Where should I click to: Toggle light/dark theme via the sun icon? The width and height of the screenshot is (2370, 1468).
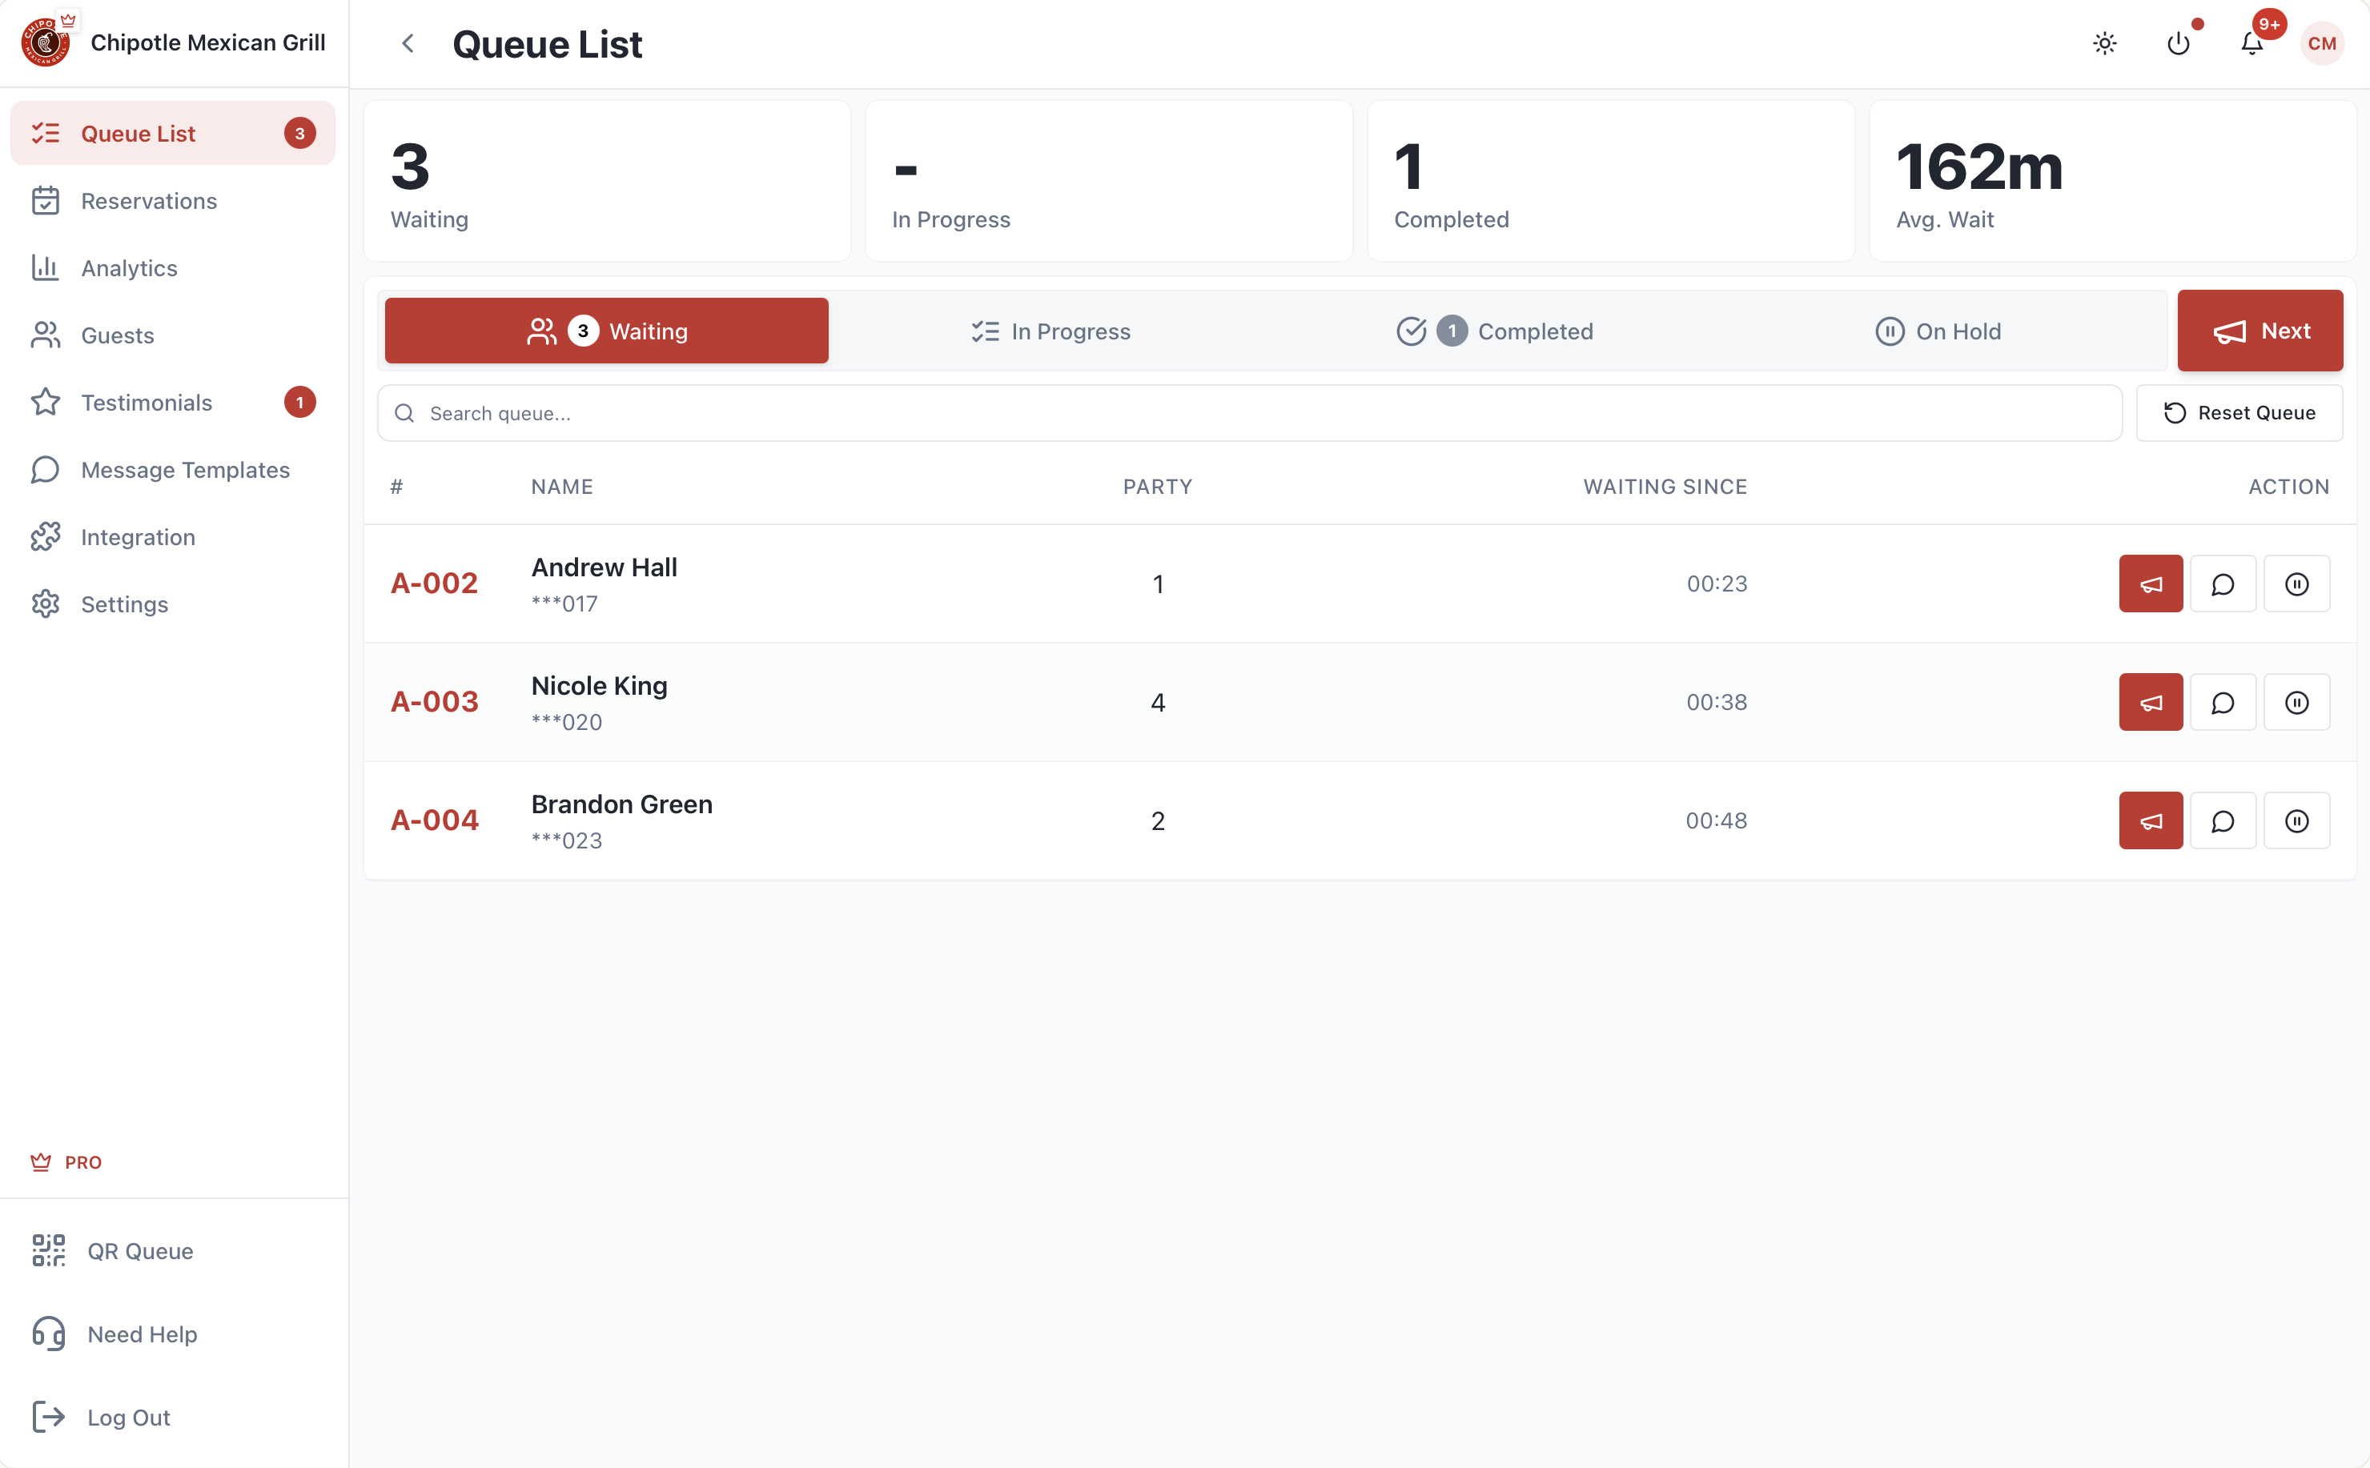coord(2104,44)
